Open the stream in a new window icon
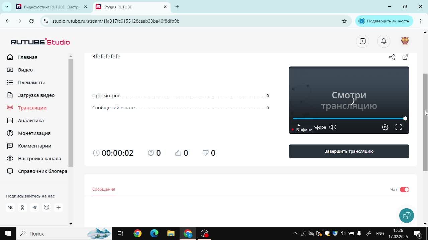This screenshot has width=428, height=240. pyautogui.click(x=405, y=57)
